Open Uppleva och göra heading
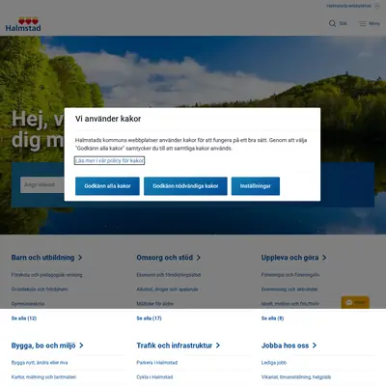This screenshot has width=386, height=386. 289,258
